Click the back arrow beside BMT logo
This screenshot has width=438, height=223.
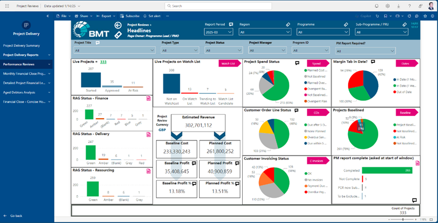point(118,26)
